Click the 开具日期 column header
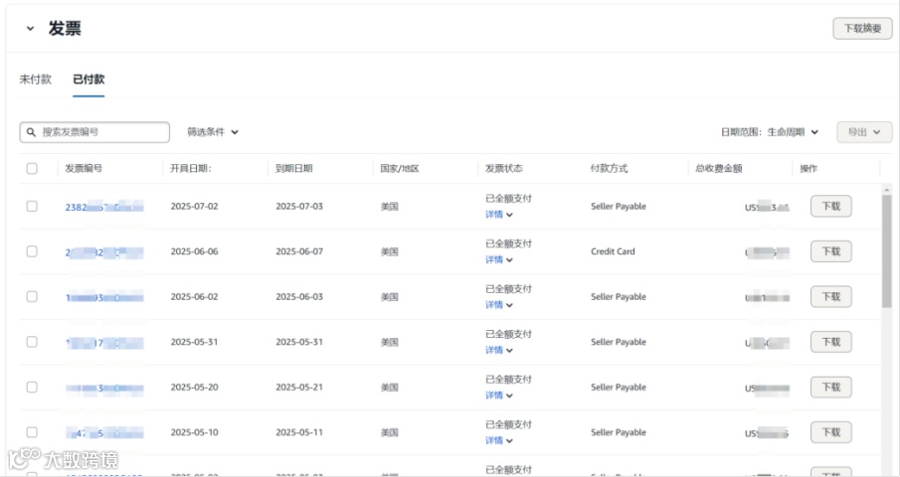Image resolution: width=900 pixels, height=477 pixels. 191,168
